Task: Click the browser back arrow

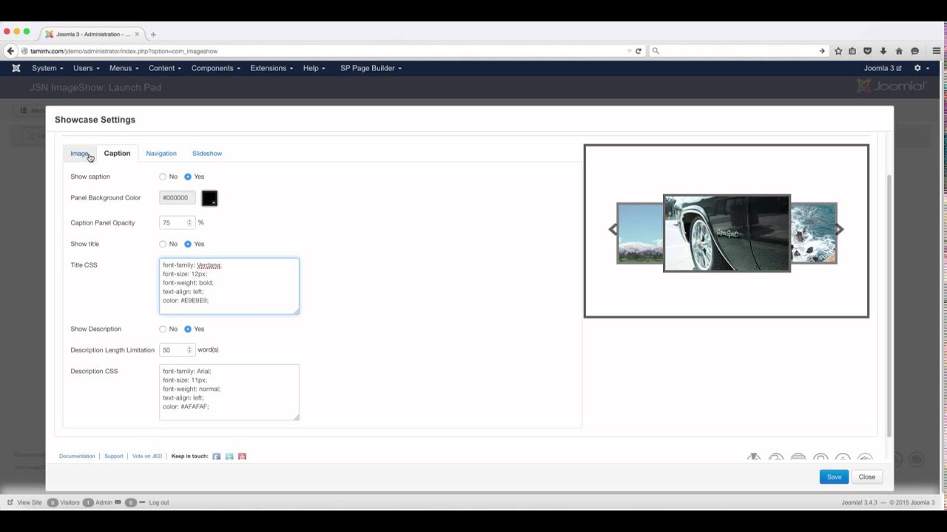Action: pyautogui.click(x=10, y=51)
